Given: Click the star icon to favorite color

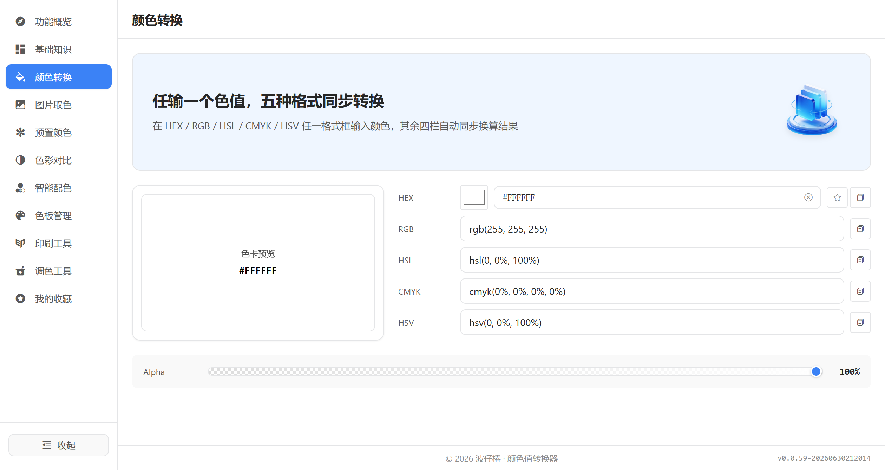Looking at the screenshot, I should coord(837,197).
